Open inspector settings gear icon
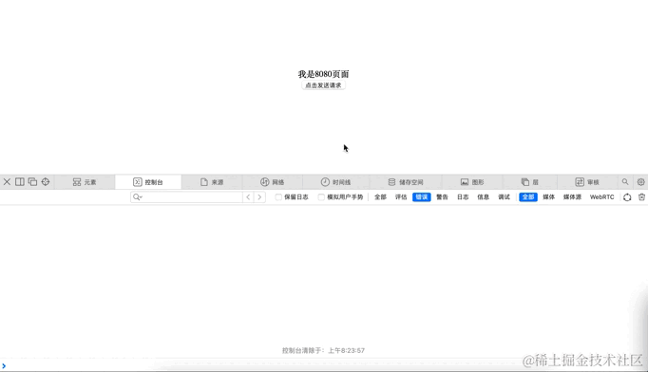The image size is (648, 372). point(641,181)
